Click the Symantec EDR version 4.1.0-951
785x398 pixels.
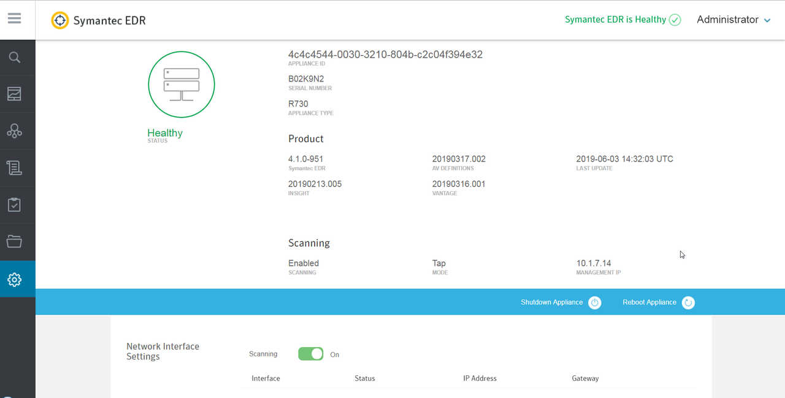pyautogui.click(x=305, y=159)
